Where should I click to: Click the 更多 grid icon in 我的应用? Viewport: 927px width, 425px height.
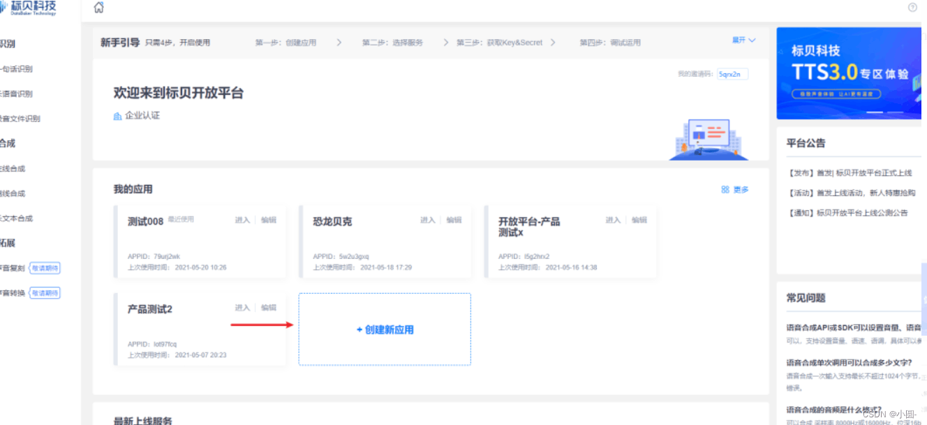725,189
